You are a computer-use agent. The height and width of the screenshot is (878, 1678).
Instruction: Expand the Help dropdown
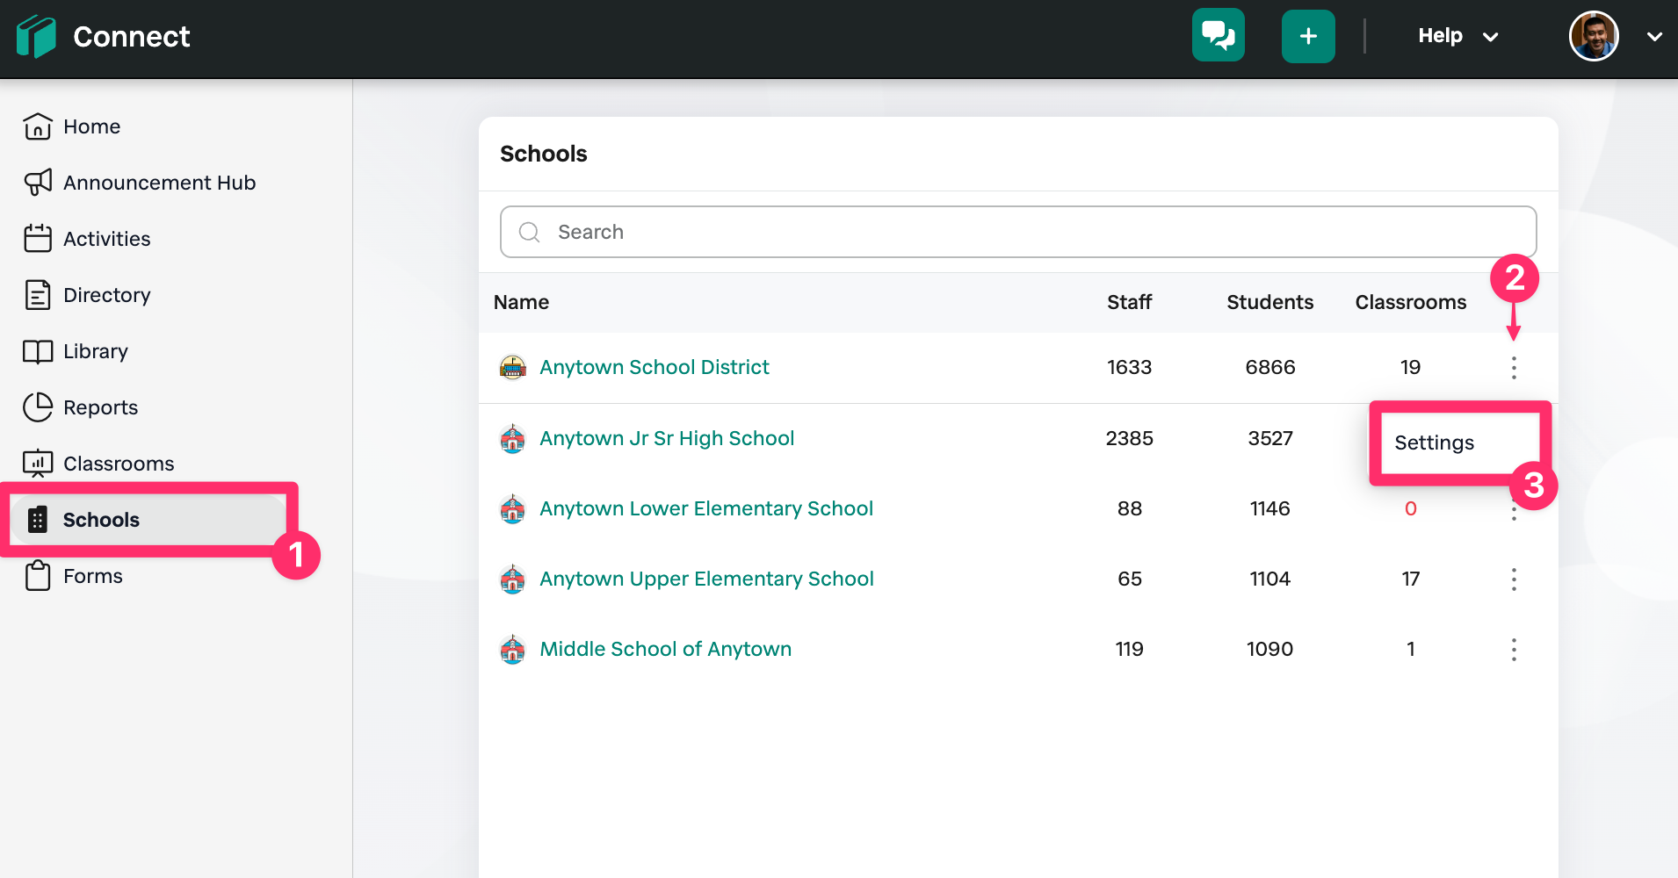(1457, 36)
